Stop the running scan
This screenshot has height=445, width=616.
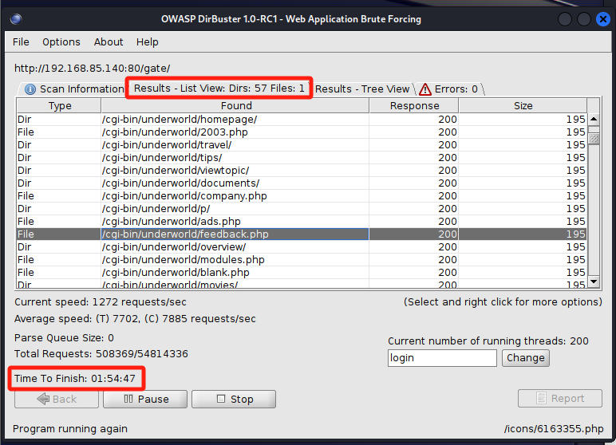tap(234, 399)
